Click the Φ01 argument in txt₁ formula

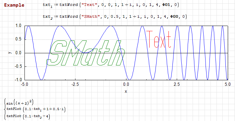[x=166, y=5]
